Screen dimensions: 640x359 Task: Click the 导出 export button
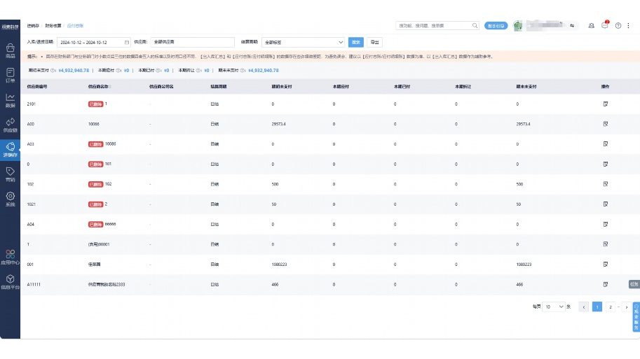(x=375, y=42)
